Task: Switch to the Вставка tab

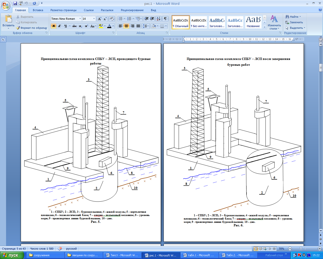Action: pos(38,10)
